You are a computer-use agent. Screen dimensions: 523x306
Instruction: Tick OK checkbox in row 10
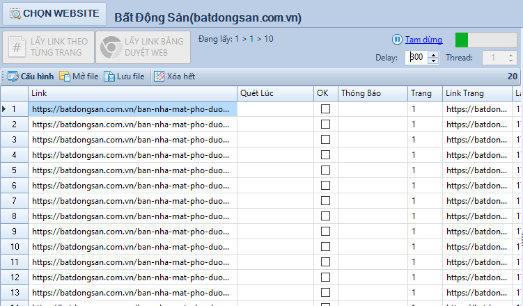(325, 247)
